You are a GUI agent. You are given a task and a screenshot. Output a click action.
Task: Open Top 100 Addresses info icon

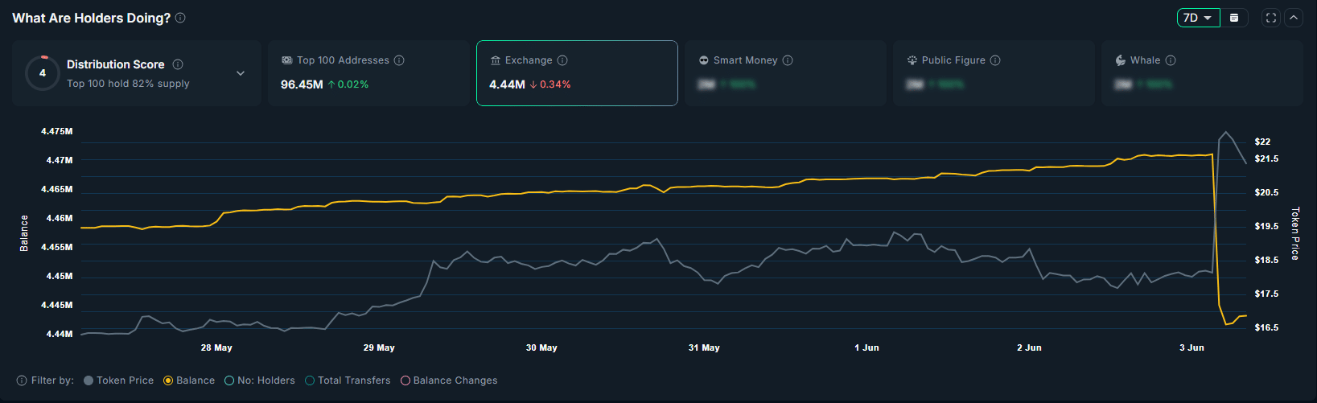click(399, 60)
